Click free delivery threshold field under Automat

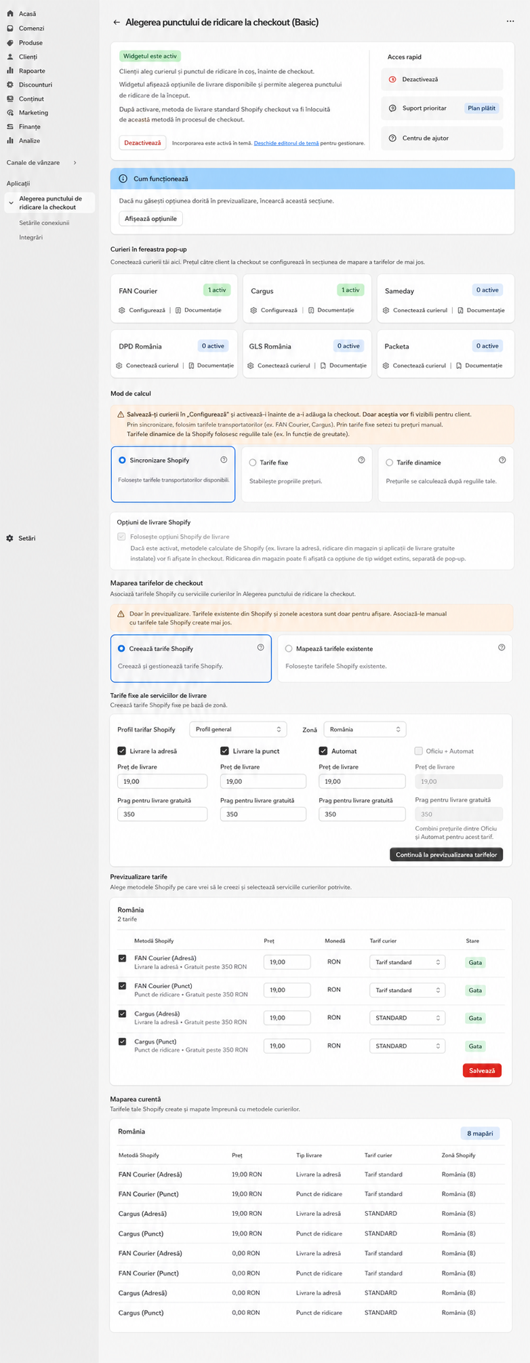[x=363, y=814]
